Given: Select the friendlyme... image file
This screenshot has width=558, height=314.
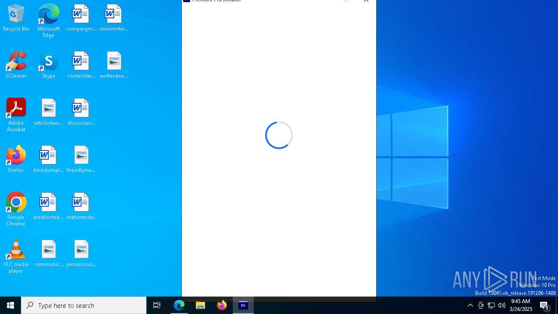Looking at the screenshot, I should 81,159.
